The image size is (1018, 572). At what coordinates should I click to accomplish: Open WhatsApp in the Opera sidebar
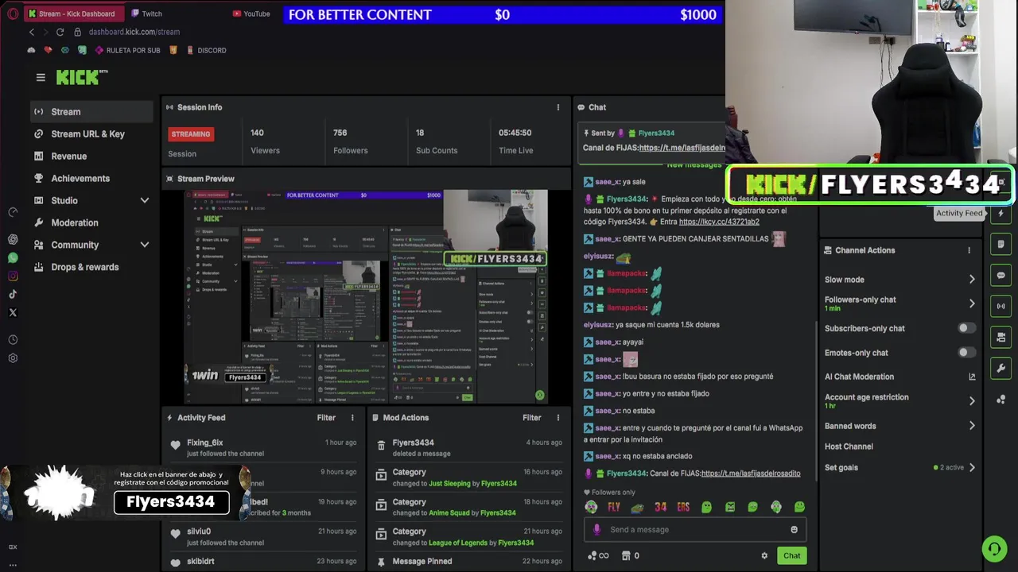pos(13,257)
